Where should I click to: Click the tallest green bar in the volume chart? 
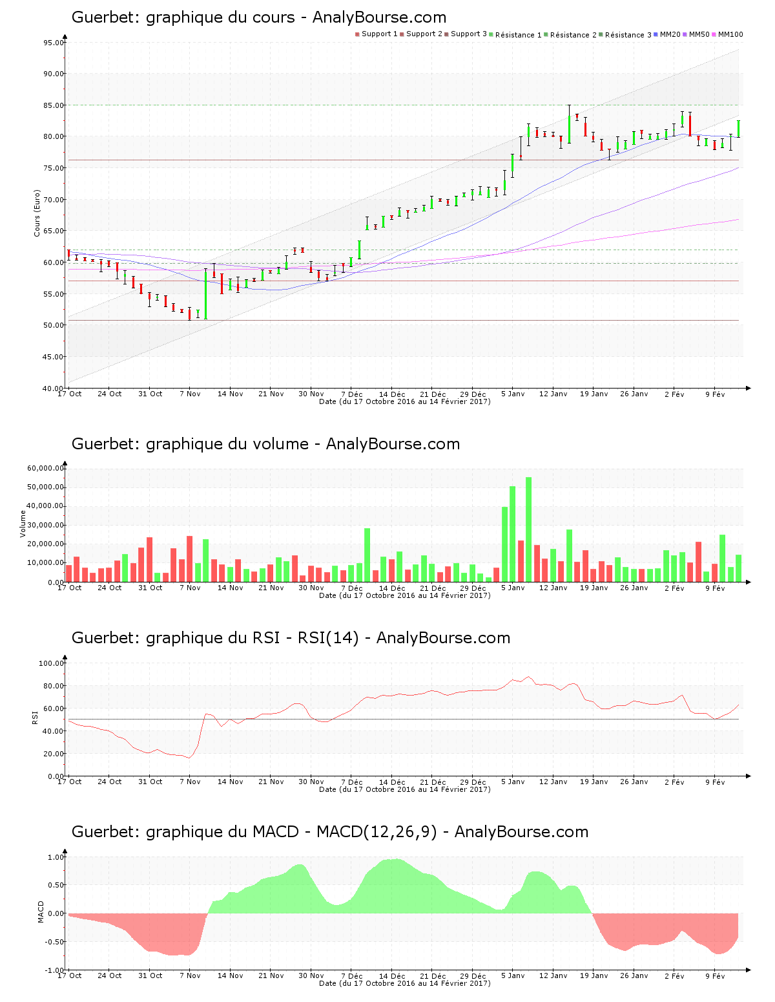click(x=528, y=529)
